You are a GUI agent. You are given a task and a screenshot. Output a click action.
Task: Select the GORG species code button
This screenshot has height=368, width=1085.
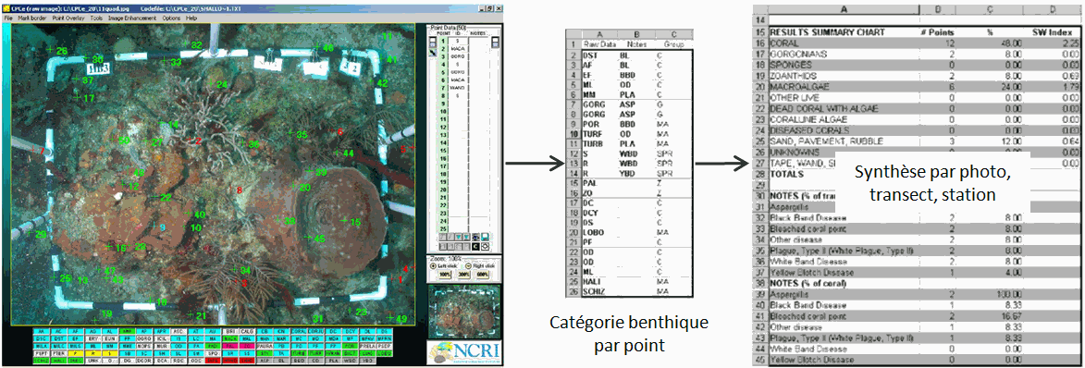(x=144, y=339)
